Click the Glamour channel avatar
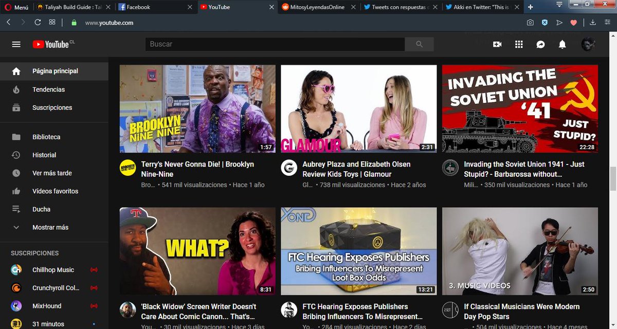 pyautogui.click(x=289, y=168)
